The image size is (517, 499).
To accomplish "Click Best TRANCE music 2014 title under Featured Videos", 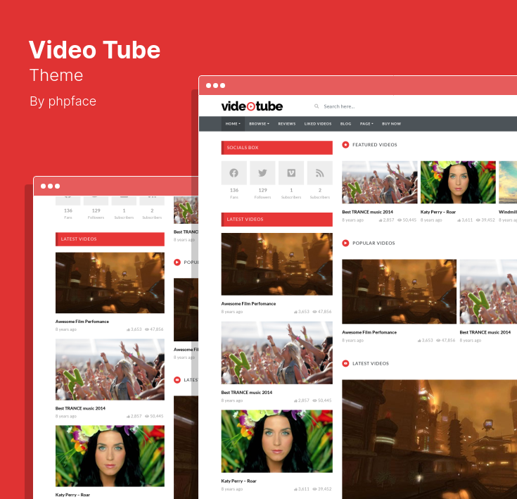I will coord(367,212).
